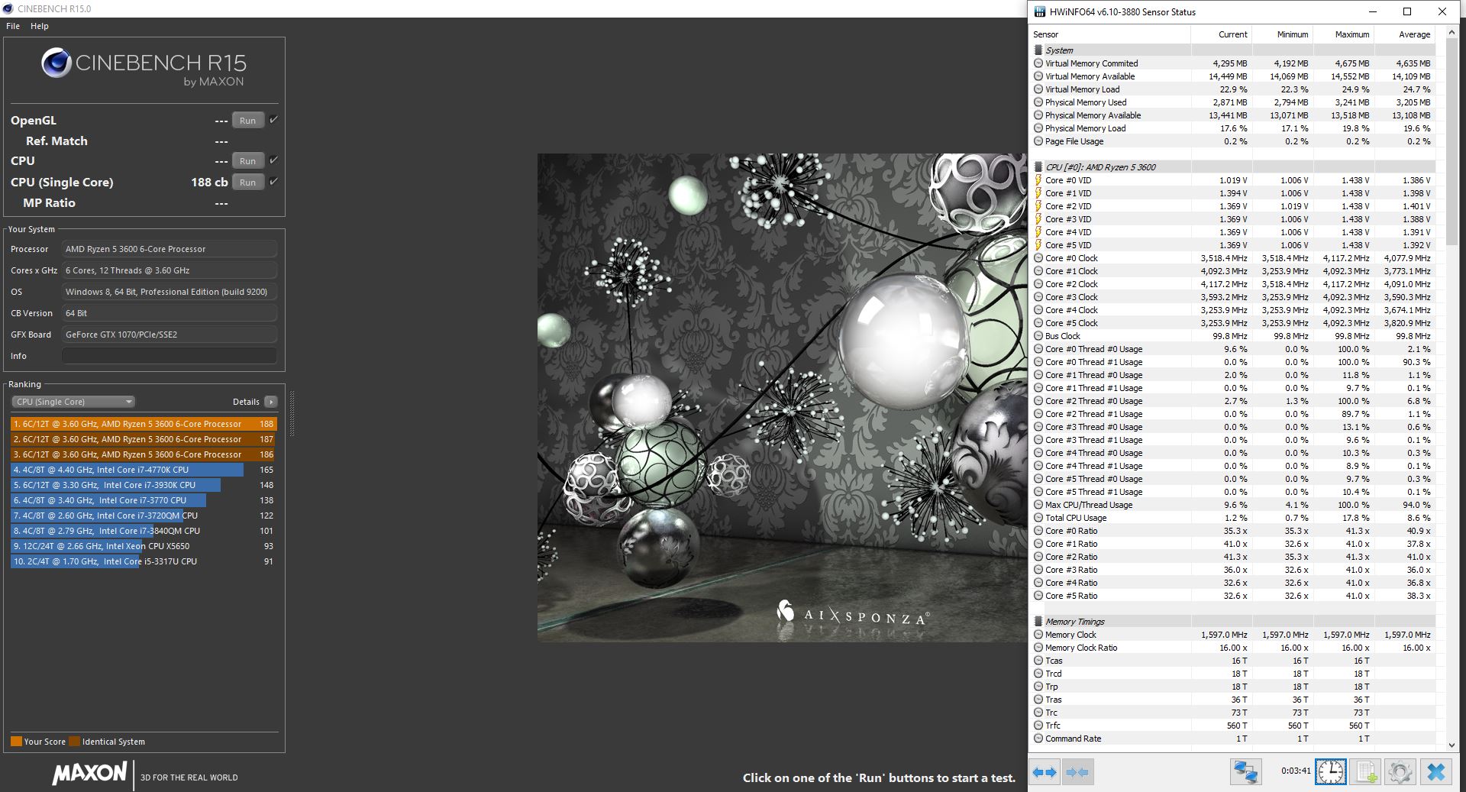Select the Trfc sensor row label
Viewport: 1466px width, 792px height.
tap(1053, 726)
